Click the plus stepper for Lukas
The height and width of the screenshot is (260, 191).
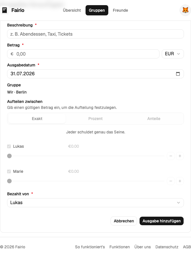(180, 156)
